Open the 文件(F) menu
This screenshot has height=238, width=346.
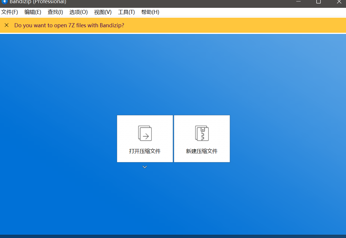click(10, 12)
